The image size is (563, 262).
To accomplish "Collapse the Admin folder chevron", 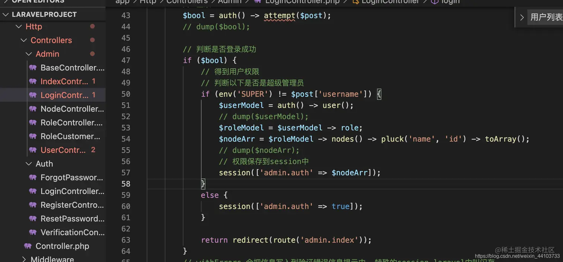I will coord(29,54).
